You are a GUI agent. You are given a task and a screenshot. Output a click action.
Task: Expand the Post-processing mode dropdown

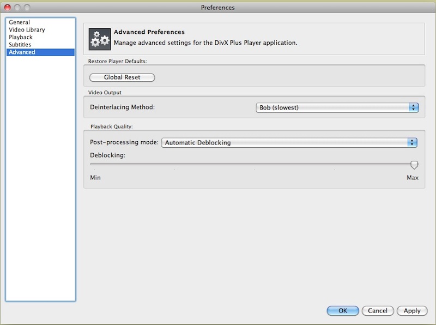[289, 142]
